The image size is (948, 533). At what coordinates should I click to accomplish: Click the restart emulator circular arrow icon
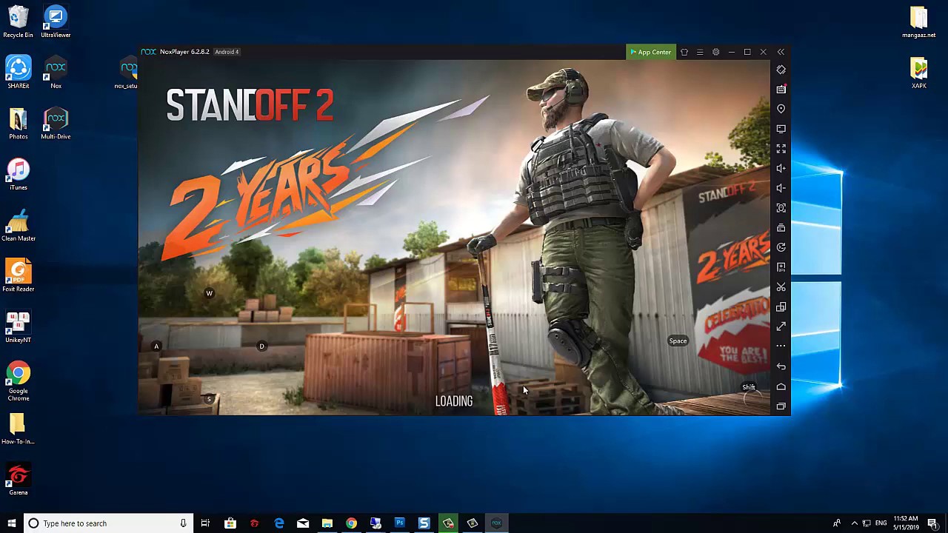tap(781, 247)
